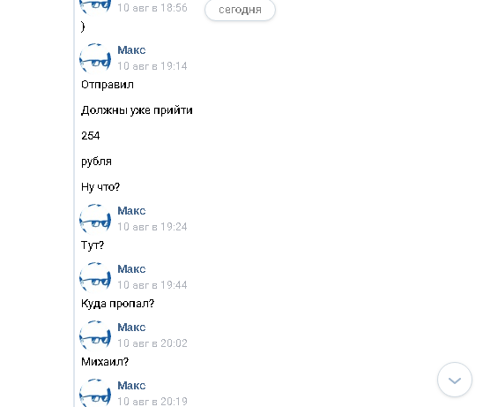The image size is (483, 407).
Task: Select the message Должны уже прийти
Action: [x=137, y=110]
